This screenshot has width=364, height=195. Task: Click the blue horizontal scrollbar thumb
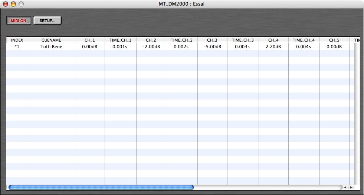101,187
